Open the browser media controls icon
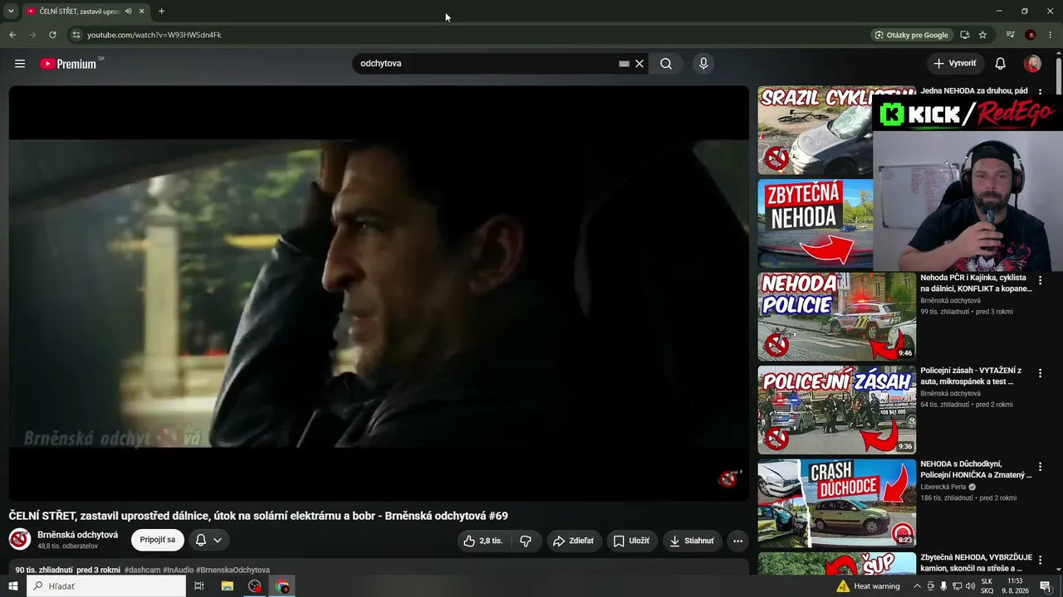The height and width of the screenshot is (597, 1063). 1010,35
